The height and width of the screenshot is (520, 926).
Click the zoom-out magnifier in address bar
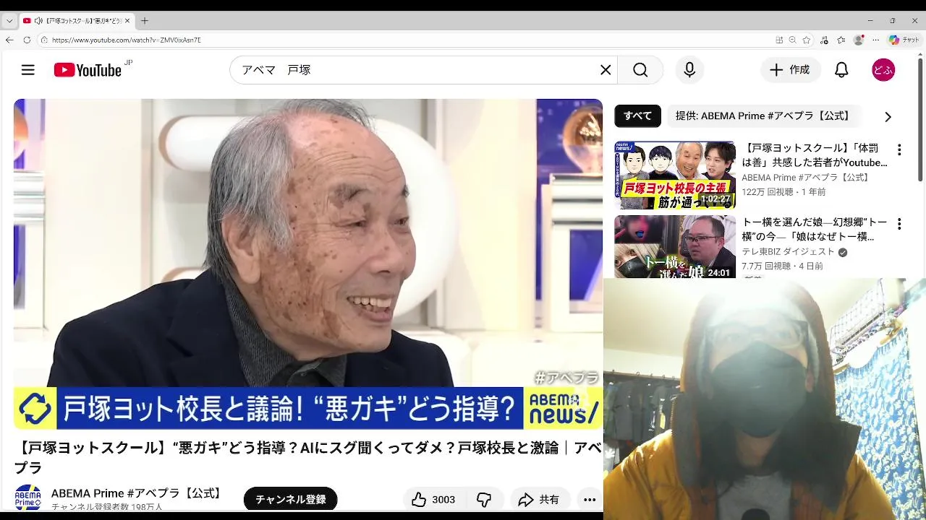point(793,40)
